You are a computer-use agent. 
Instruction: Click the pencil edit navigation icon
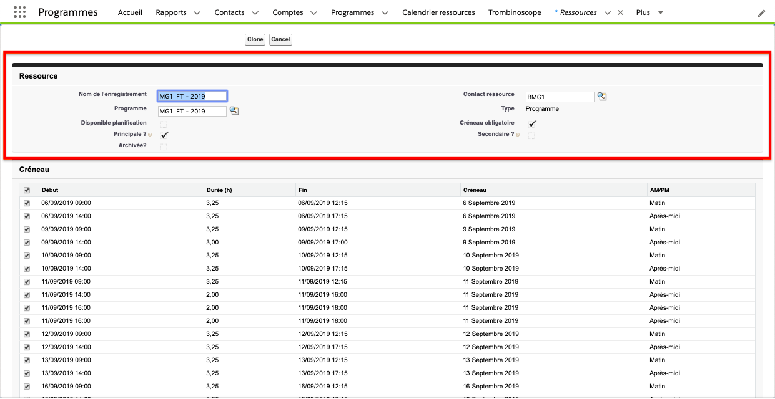(761, 13)
